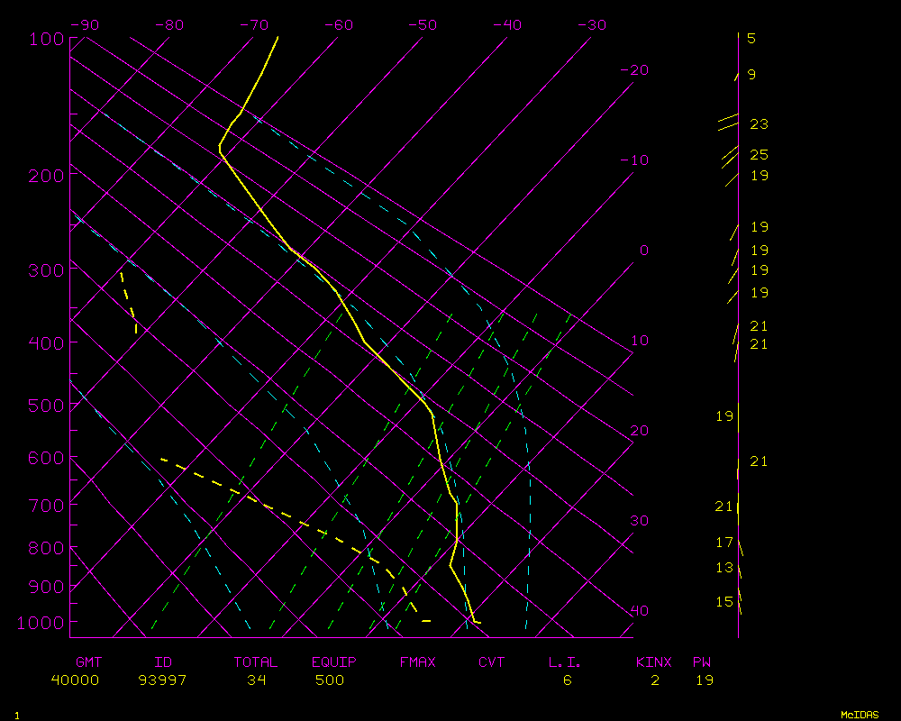Click the McIDAS text in bottom corner
This screenshot has height=721, width=901.
pyautogui.click(x=860, y=715)
